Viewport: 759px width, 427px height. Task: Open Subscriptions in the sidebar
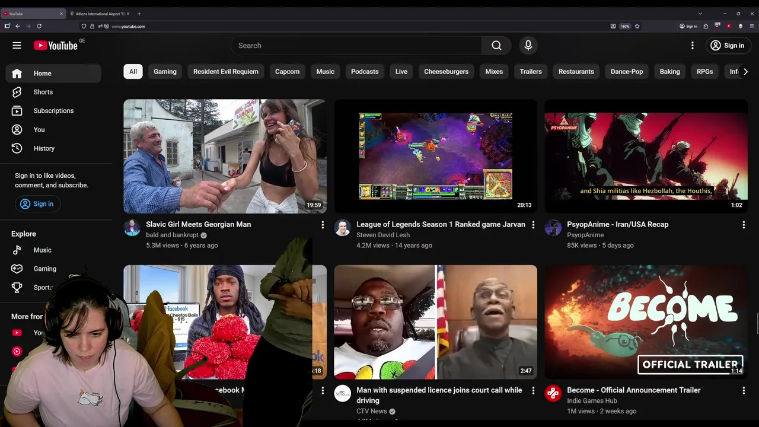pos(53,111)
